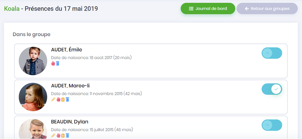This screenshot has width=302, height=139.
Task: Click Dylan Beaudin's blue document icon
Action: coord(67,136)
